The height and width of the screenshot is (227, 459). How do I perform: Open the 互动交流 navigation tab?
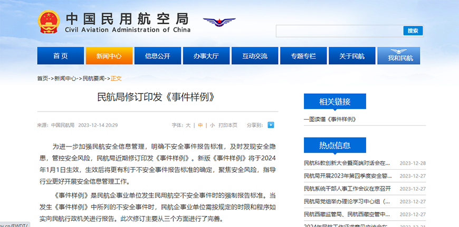pyautogui.click(x=255, y=56)
